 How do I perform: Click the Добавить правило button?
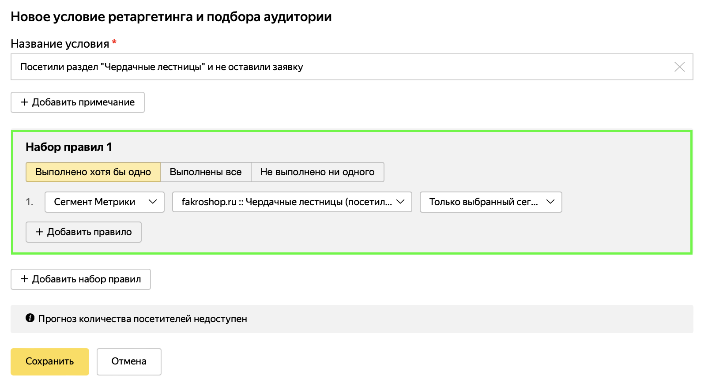[83, 232]
